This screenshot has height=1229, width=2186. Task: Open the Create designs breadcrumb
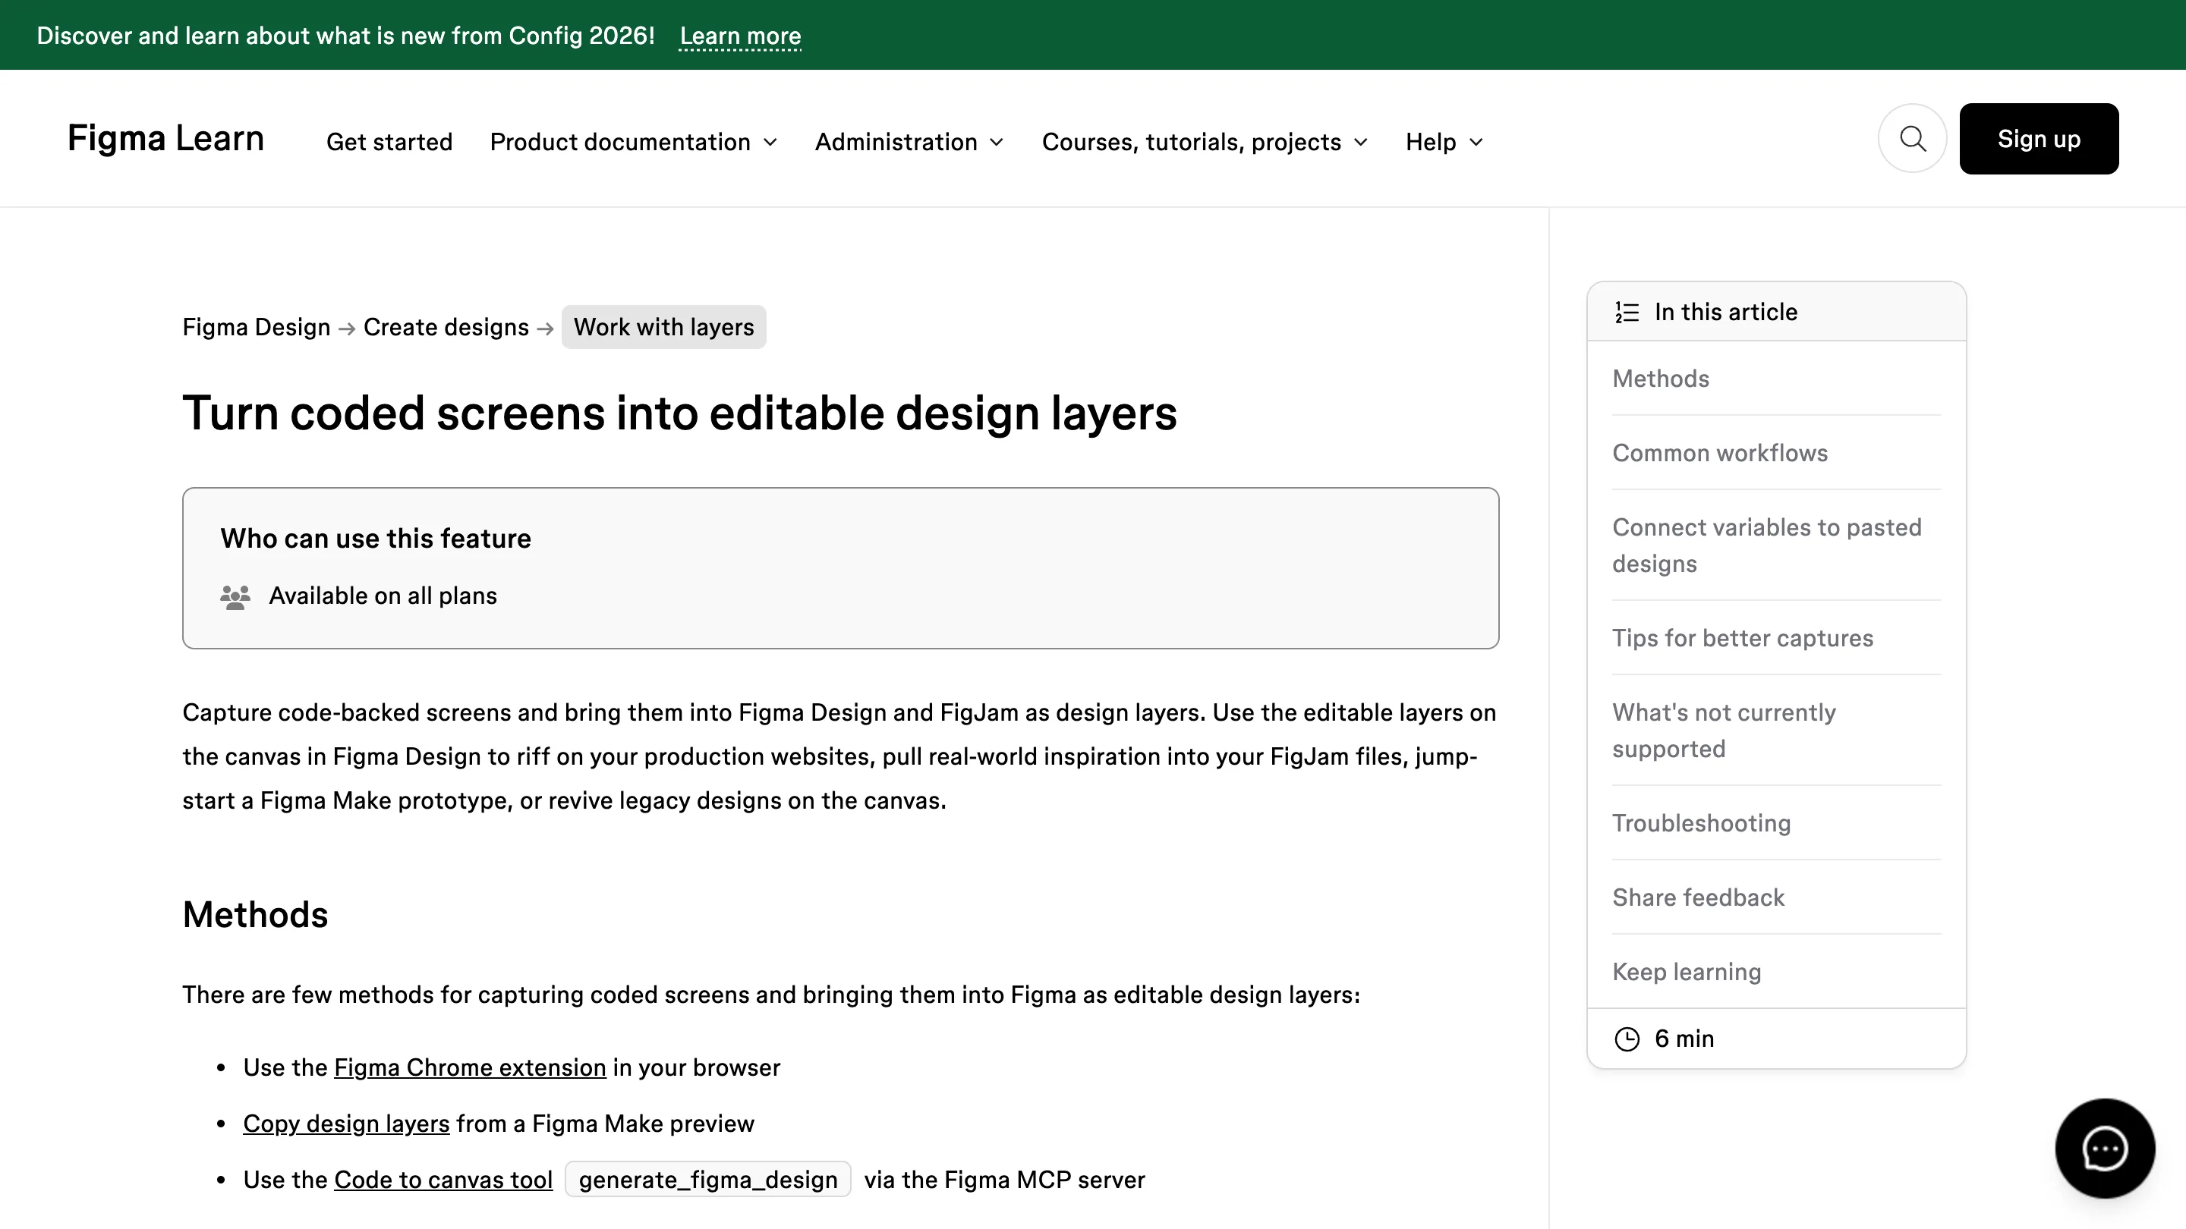446,328
